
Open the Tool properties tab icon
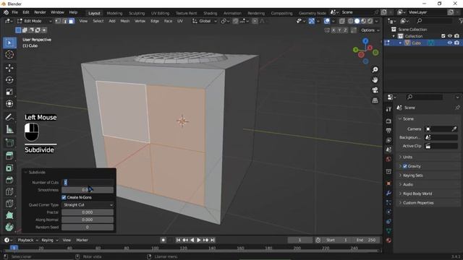coord(388,109)
